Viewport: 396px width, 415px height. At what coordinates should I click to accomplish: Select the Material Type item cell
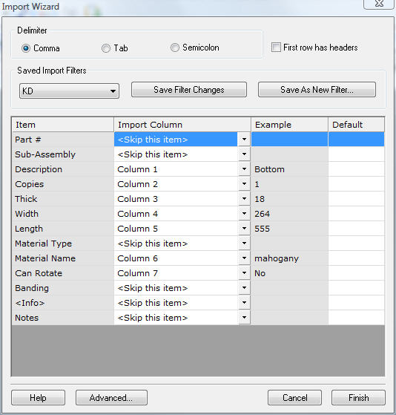tap(63, 244)
